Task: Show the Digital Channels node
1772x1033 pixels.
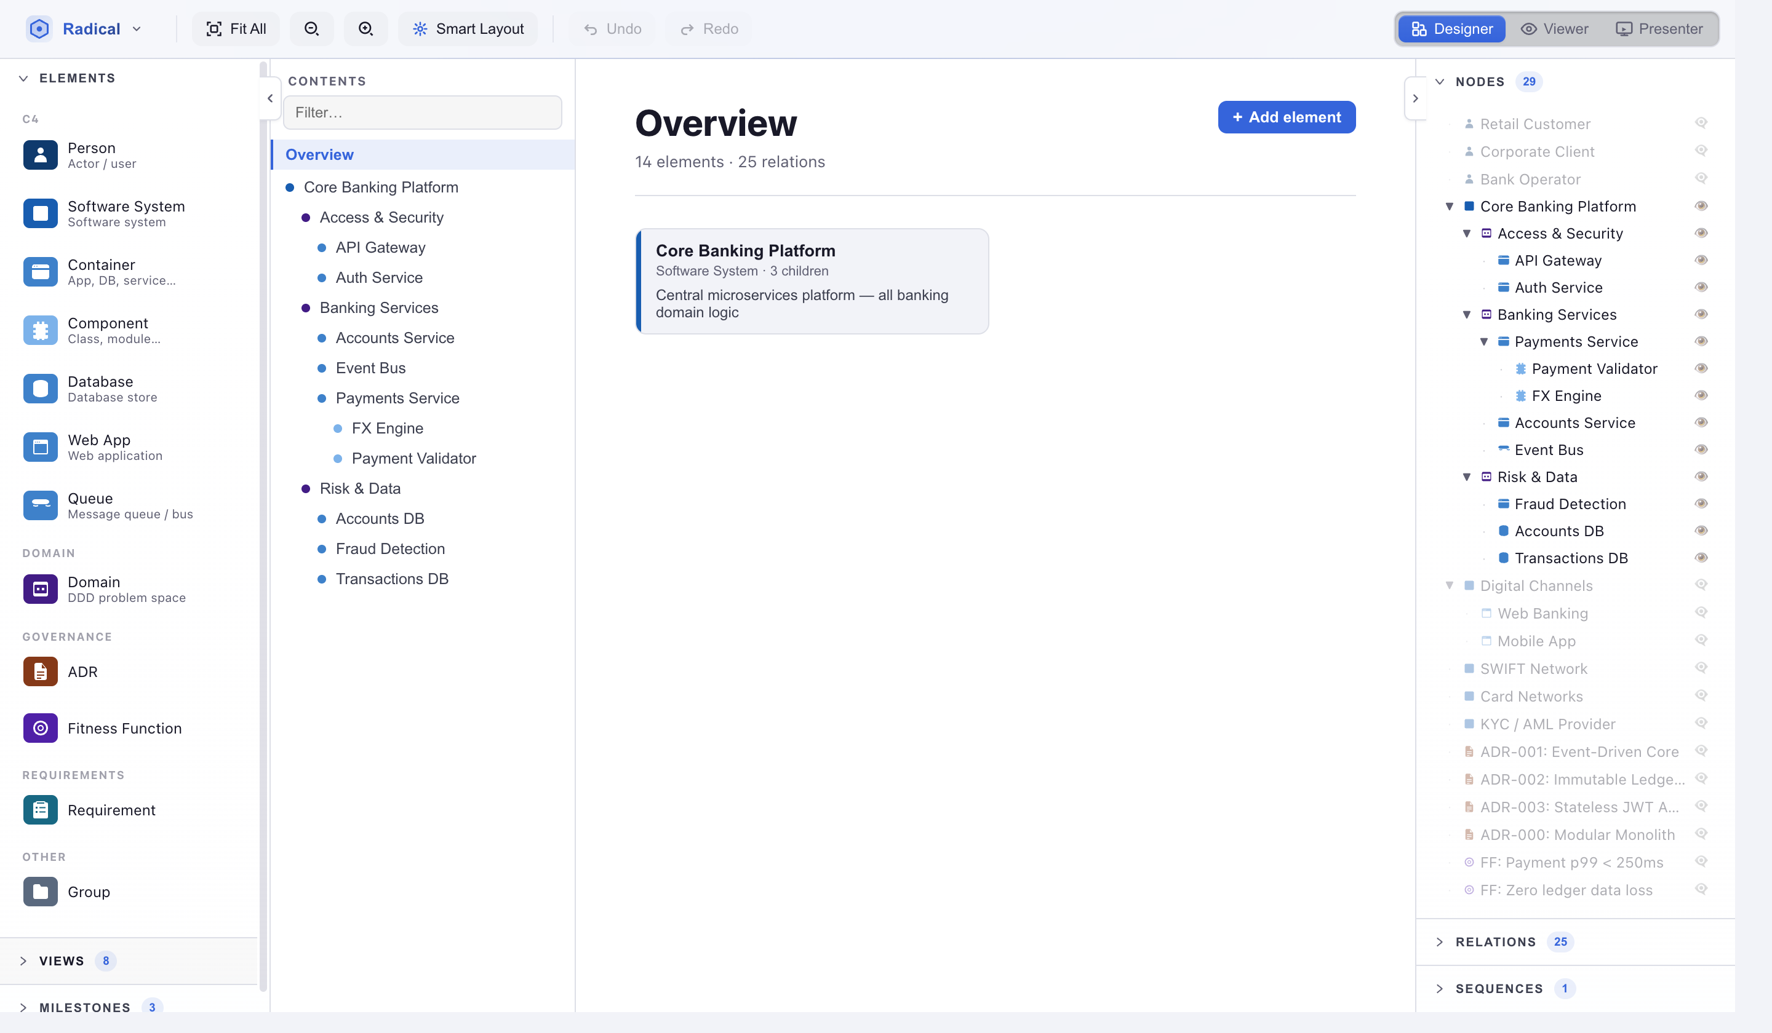Action: [x=1701, y=585]
